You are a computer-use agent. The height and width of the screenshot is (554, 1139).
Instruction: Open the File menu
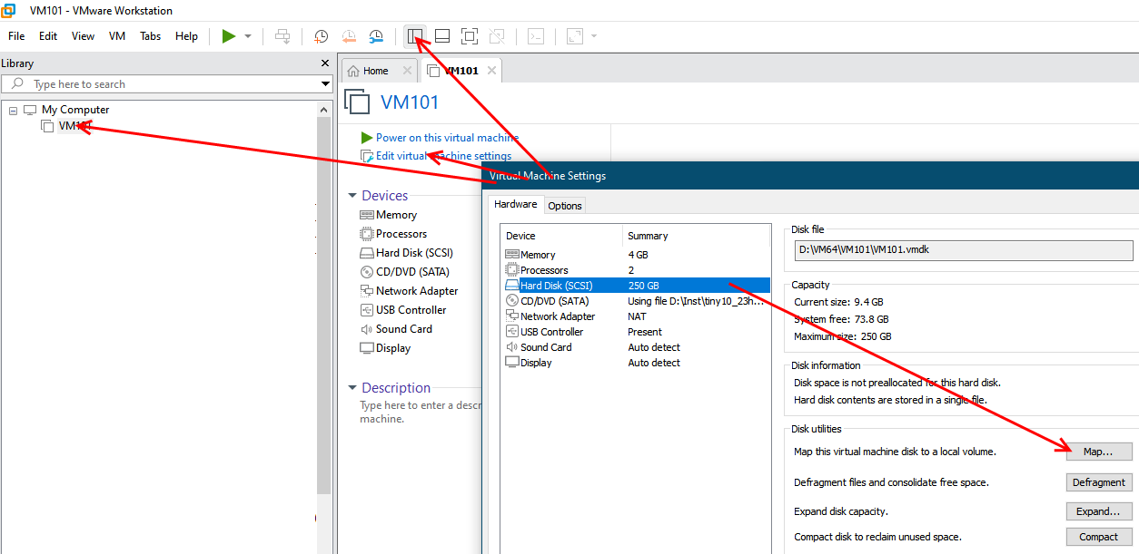pyautogui.click(x=16, y=36)
